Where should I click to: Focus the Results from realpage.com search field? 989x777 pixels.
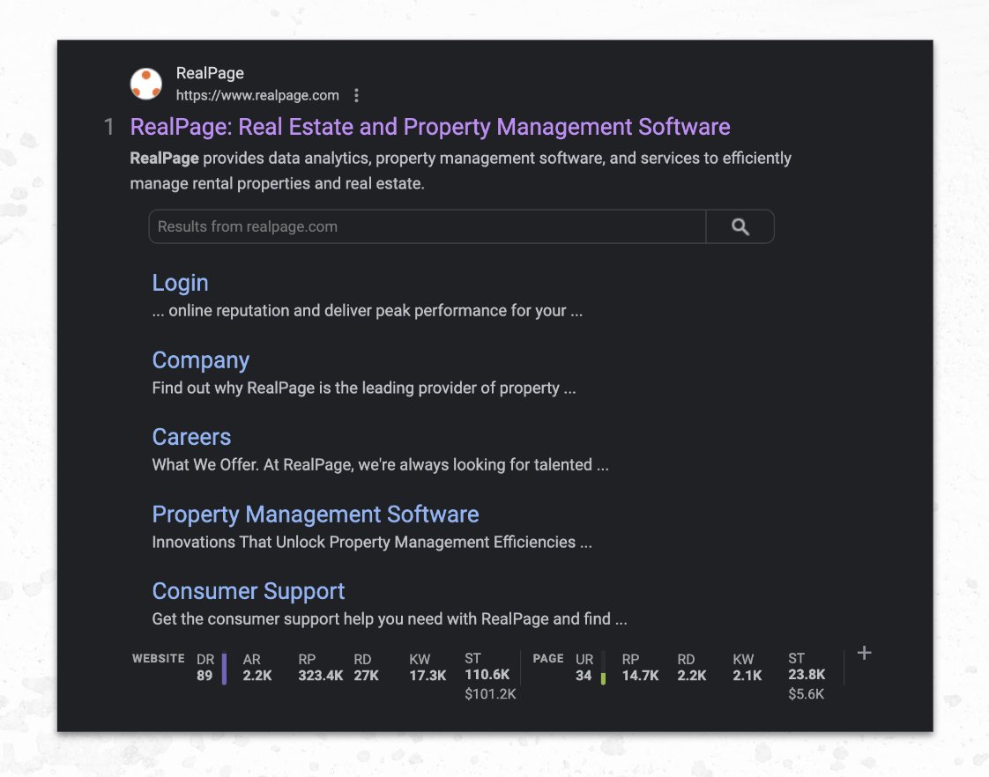tap(427, 227)
